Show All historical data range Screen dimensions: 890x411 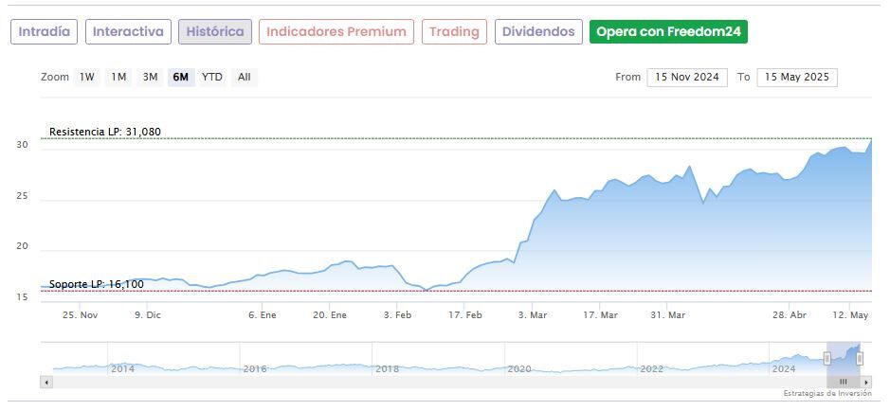pyautogui.click(x=245, y=78)
